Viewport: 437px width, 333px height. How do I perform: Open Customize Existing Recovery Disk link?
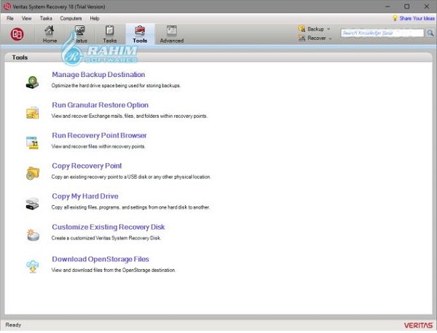click(x=109, y=227)
